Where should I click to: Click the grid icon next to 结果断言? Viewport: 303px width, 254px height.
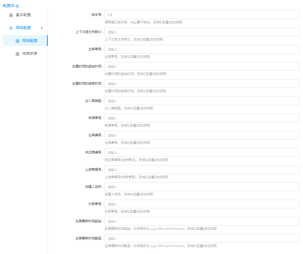point(17,54)
